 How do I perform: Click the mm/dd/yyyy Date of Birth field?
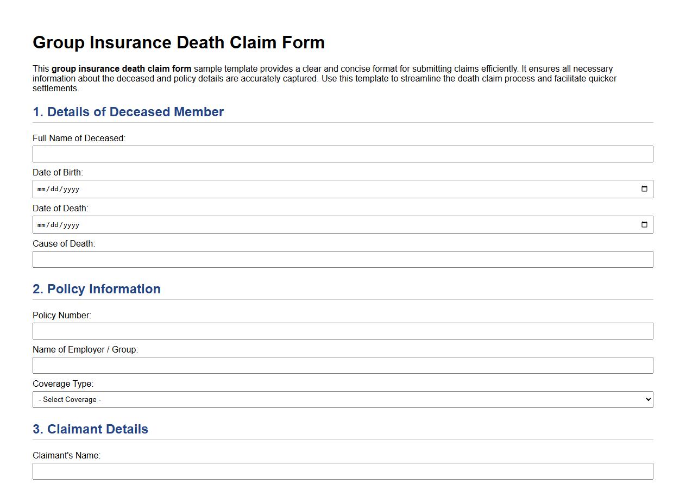[217, 188]
